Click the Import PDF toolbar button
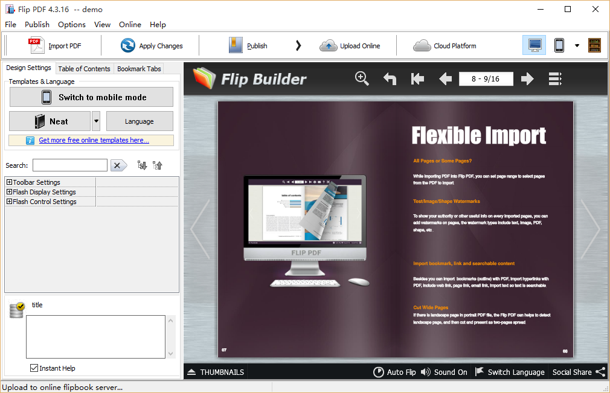The image size is (610, 393). 55,45
